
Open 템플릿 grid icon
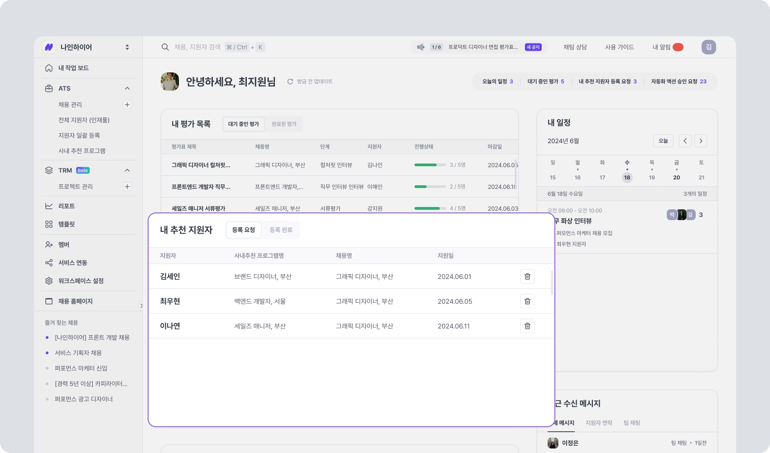coord(49,224)
